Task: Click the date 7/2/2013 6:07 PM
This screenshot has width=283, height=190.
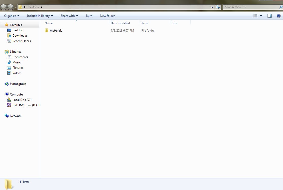Action: click(x=122, y=31)
